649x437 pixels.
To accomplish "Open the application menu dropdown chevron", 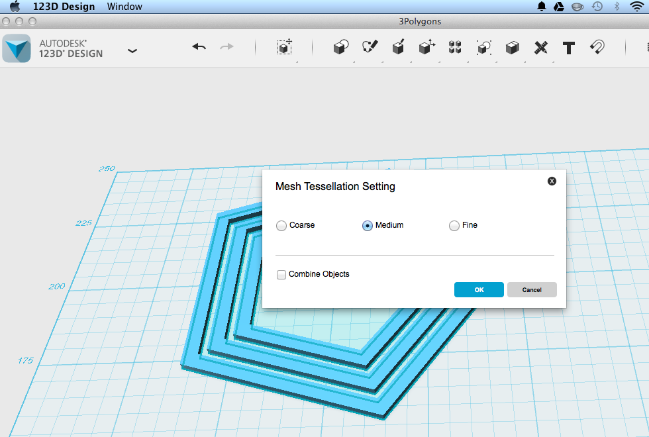I will click(132, 51).
